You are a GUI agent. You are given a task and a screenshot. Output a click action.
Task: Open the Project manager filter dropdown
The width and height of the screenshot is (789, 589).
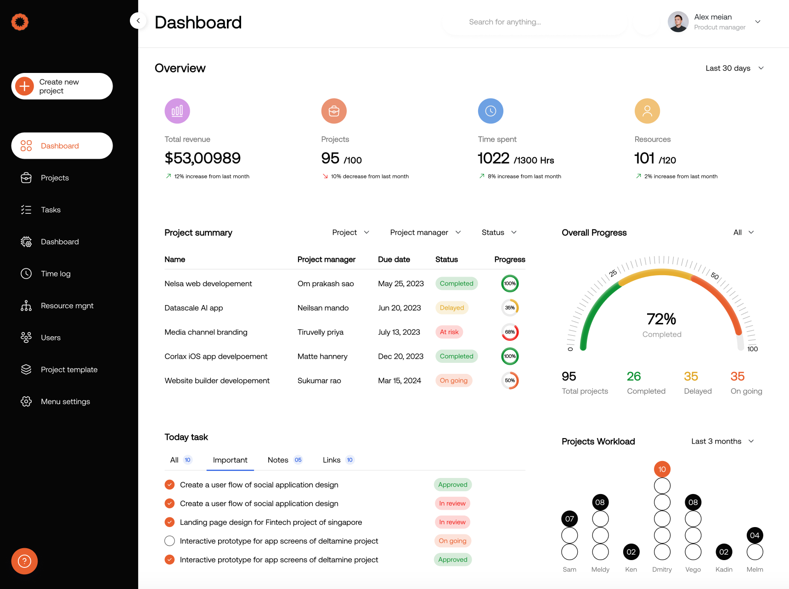coord(425,233)
